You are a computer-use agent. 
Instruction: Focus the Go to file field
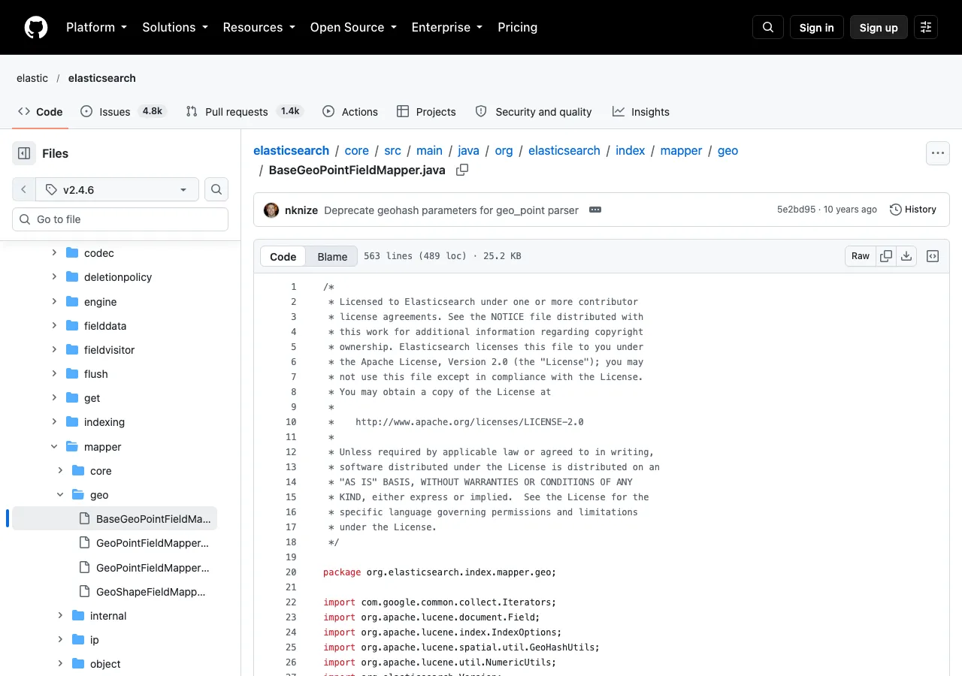(120, 219)
